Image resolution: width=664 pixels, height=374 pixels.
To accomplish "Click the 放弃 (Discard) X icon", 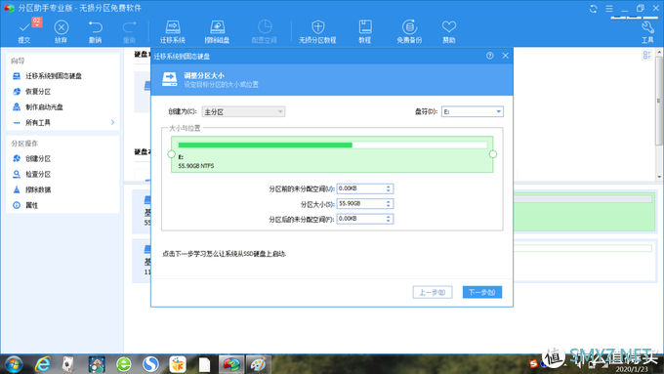I will tap(62, 27).
